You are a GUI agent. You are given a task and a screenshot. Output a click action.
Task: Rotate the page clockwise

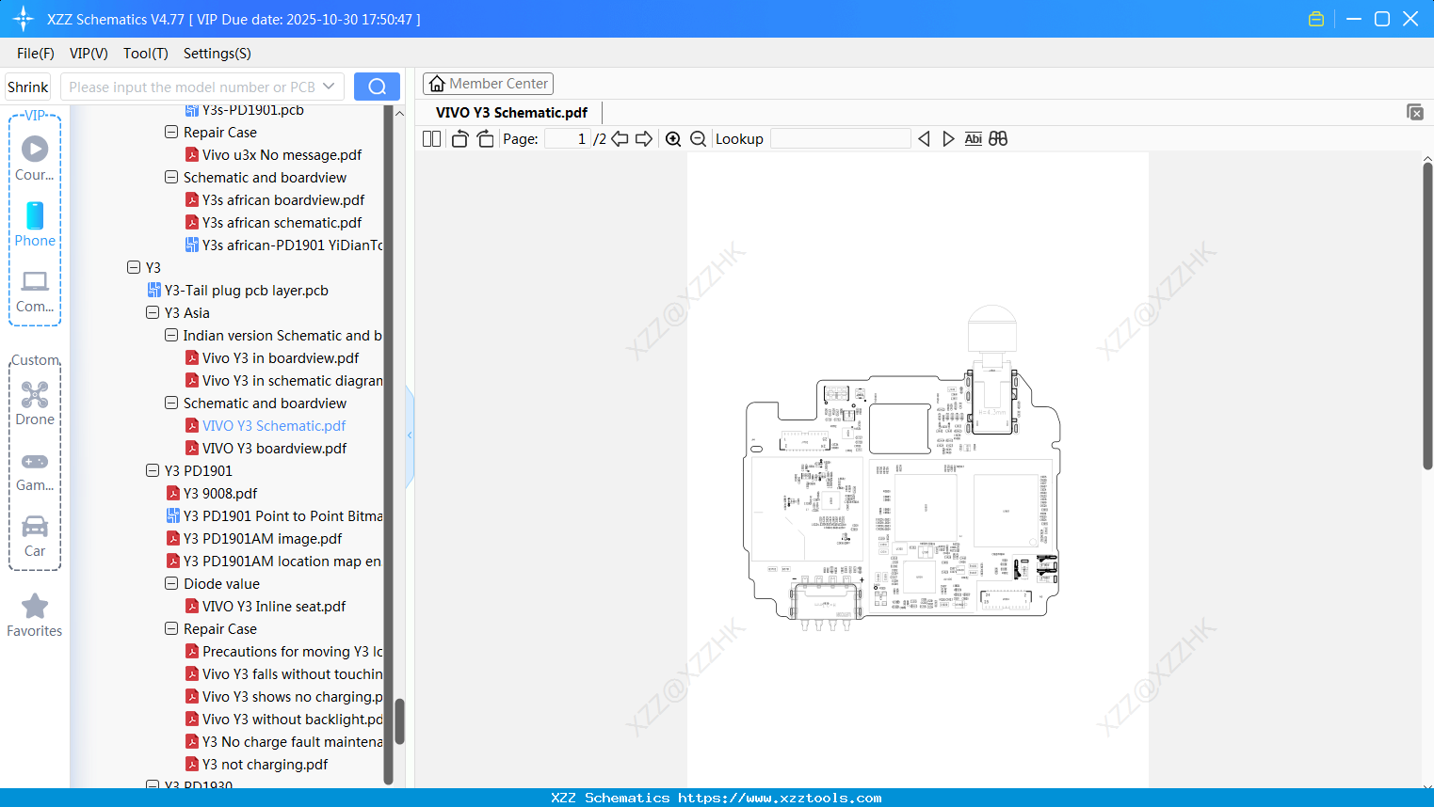coord(484,138)
